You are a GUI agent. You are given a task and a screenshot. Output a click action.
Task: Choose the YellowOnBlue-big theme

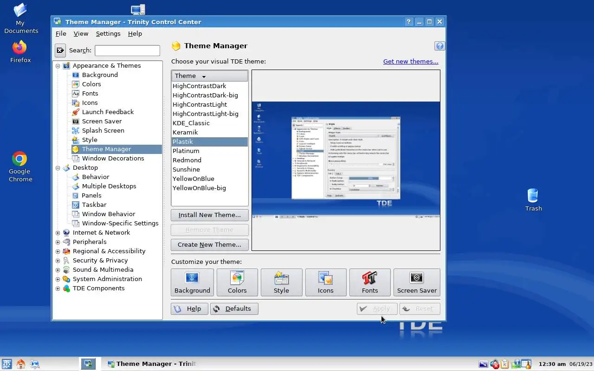pos(210,188)
